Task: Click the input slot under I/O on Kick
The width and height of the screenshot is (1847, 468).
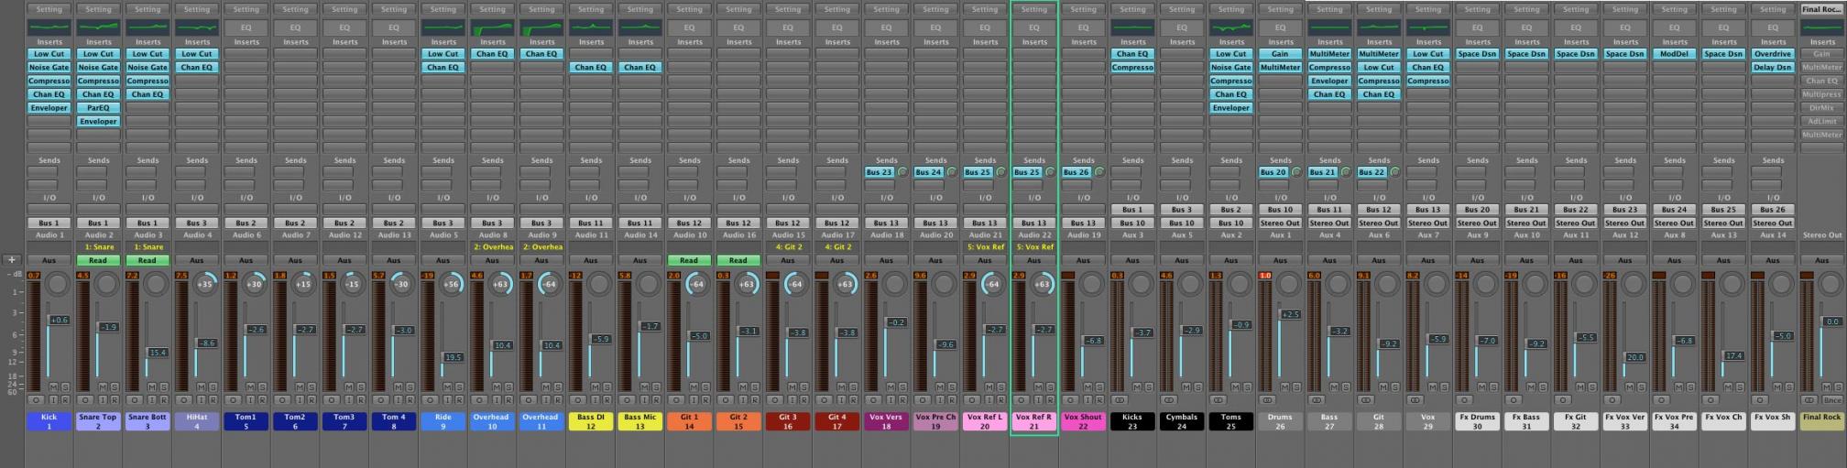Action: pos(49,210)
